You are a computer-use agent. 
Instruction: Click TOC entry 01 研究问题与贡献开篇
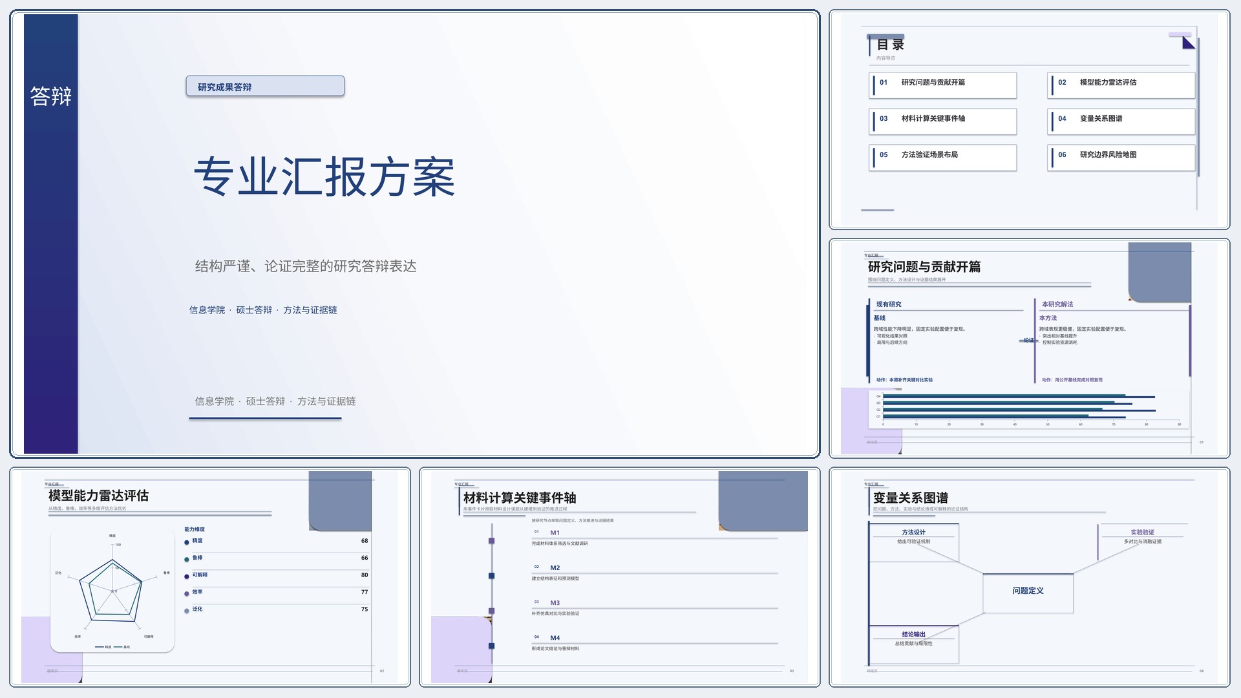click(x=943, y=85)
